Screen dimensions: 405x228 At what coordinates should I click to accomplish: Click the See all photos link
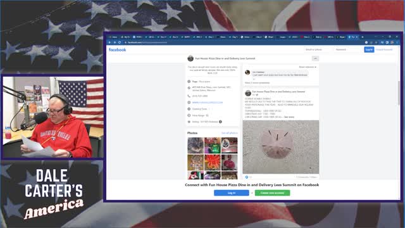pos(229,133)
